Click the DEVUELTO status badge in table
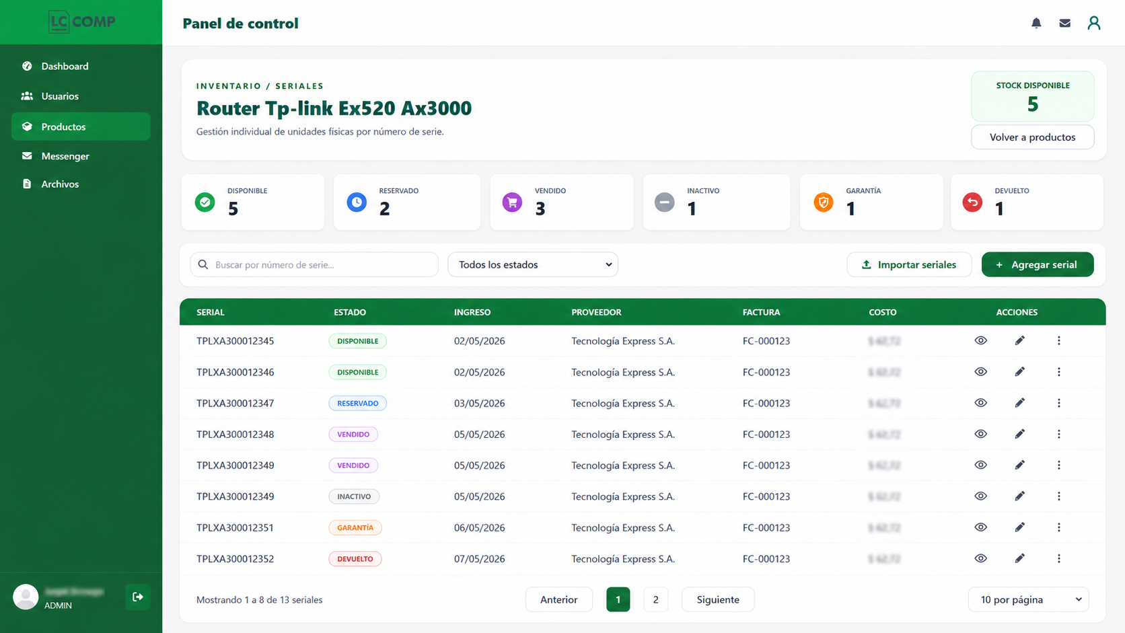Viewport: 1125px width, 633px height. tap(355, 558)
